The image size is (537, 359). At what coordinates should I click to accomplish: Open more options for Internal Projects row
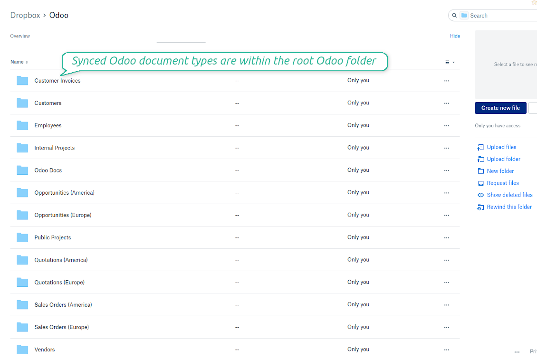[x=447, y=148]
